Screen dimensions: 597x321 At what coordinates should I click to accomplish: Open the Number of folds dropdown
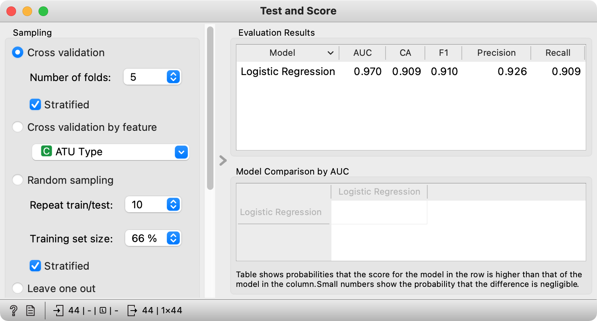pyautogui.click(x=152, y=77)
